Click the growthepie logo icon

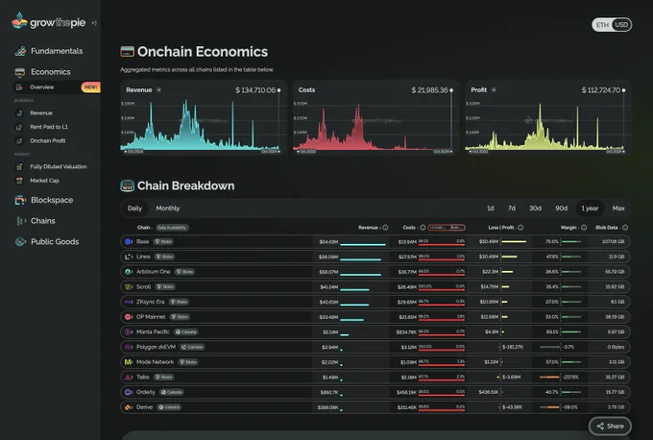pyautogui.click(x=19, y=20)
